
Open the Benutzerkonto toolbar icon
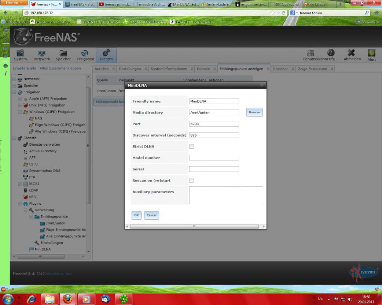coord(311,53)
